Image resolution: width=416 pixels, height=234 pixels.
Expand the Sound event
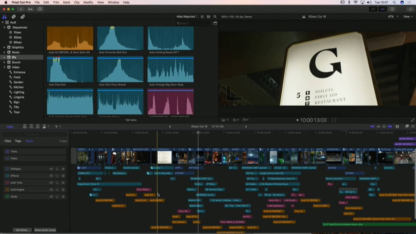5,62
